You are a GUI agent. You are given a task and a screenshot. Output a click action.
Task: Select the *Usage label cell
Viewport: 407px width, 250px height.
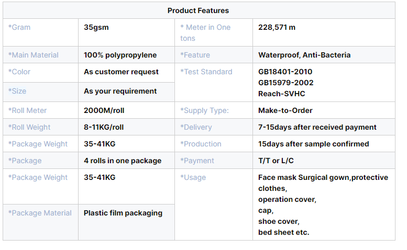coord(193,177)
